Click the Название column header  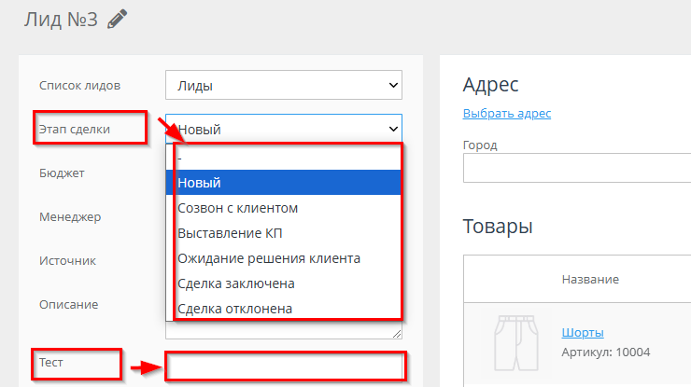coord(590,279)
